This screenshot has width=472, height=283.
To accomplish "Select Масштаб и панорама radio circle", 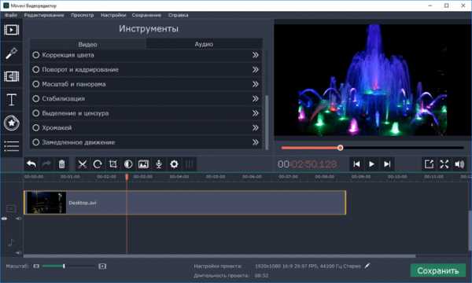I will click(36, 84).
